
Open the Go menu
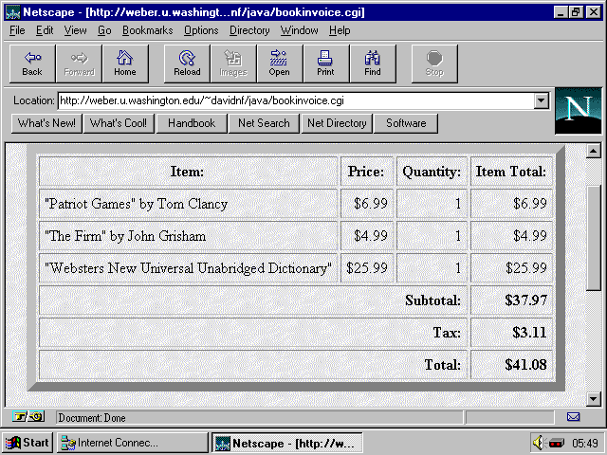(104, 30)
